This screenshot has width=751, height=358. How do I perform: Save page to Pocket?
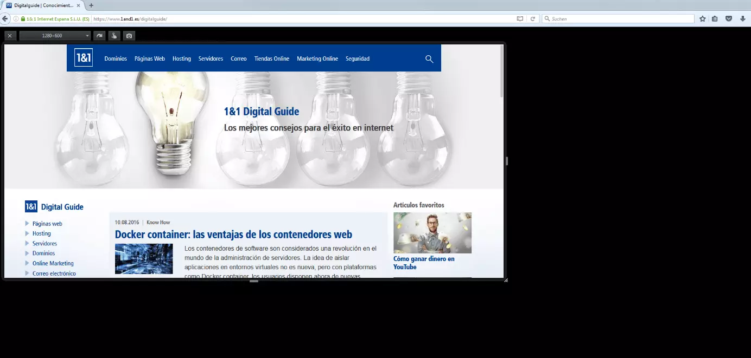729,19
